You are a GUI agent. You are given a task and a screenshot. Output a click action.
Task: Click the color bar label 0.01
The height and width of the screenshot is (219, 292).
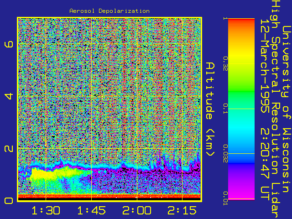click(x=225, y=198)
